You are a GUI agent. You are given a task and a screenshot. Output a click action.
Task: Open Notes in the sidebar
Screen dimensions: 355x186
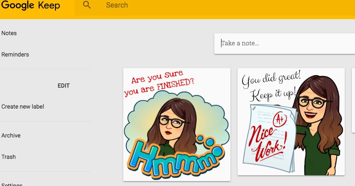click(9, 33)
